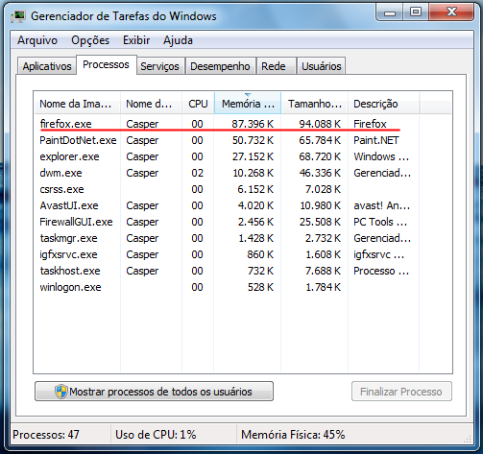Open the Desempenho tab

(220, 66)
